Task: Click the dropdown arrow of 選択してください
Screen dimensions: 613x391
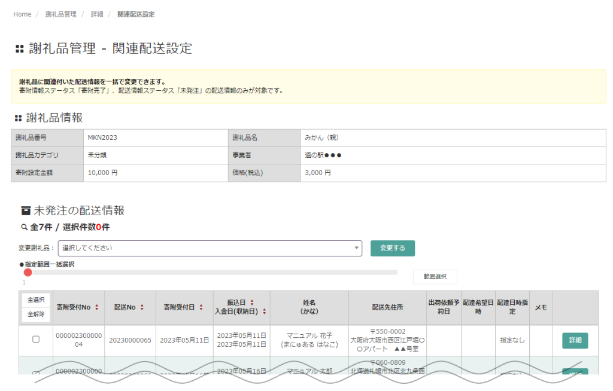Action: tap(356, 248)
